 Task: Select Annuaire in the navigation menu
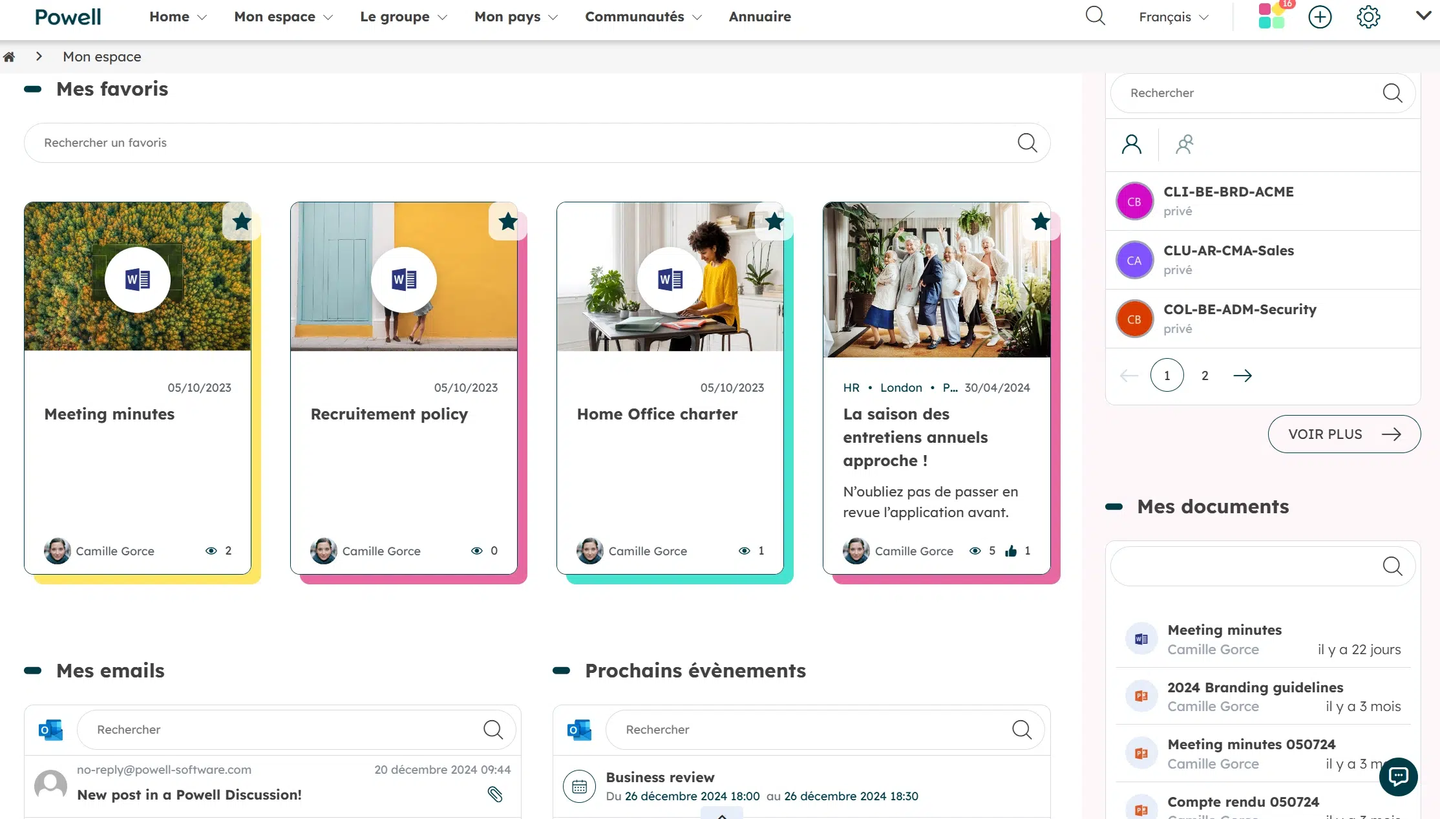click(759, 17)
